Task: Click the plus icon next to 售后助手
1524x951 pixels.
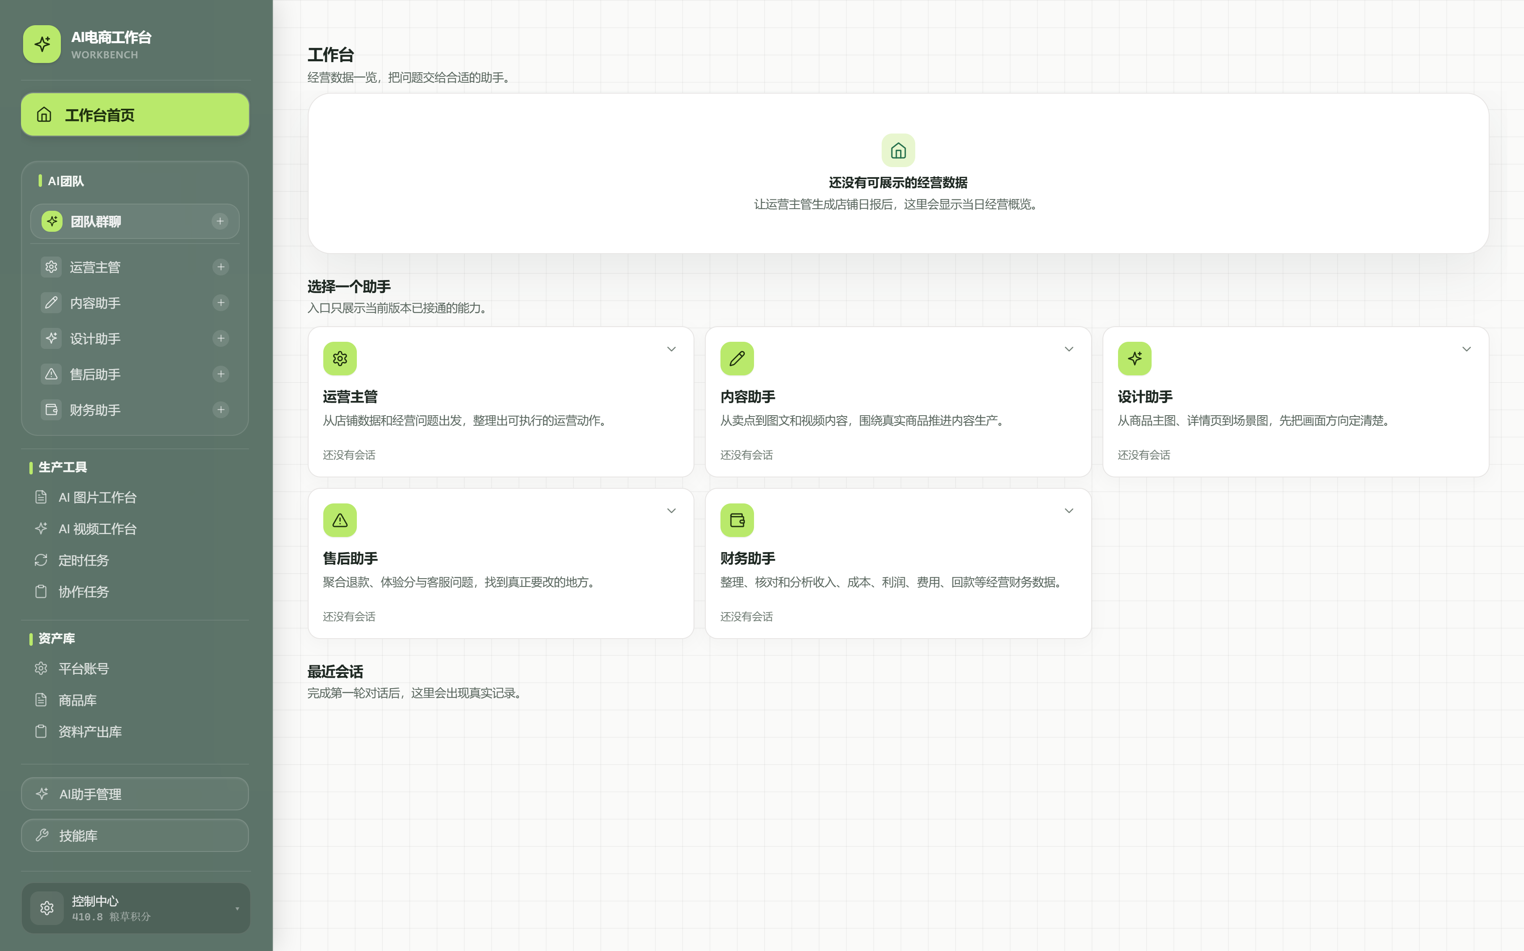Action: pyautogui.click(x=221, y=374)
